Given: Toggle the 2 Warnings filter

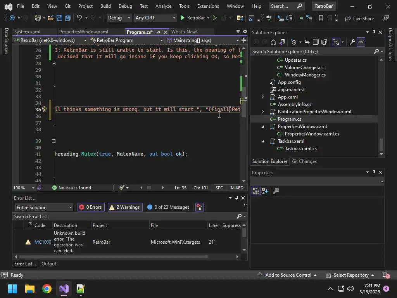Looking at the screenshot, I should [125, 207].
